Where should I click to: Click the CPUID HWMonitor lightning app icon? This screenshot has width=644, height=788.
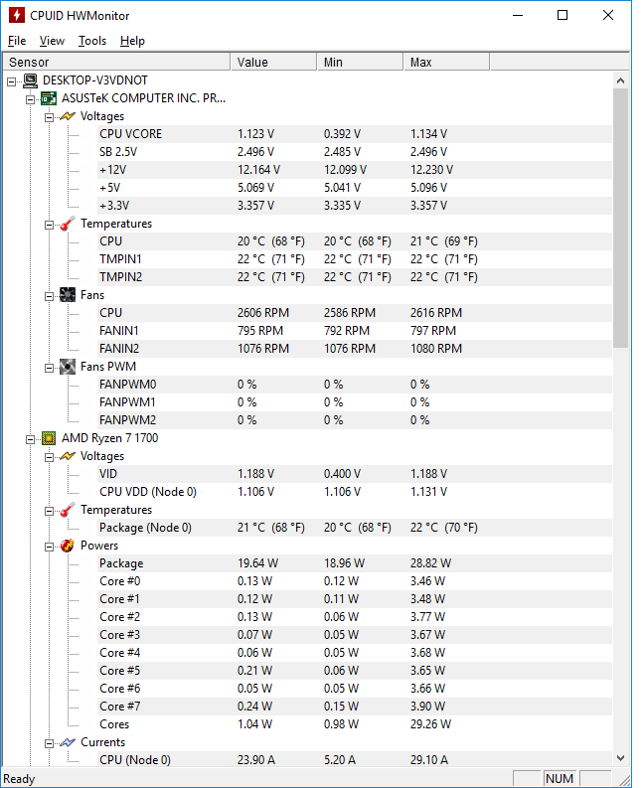coord(17,15)
